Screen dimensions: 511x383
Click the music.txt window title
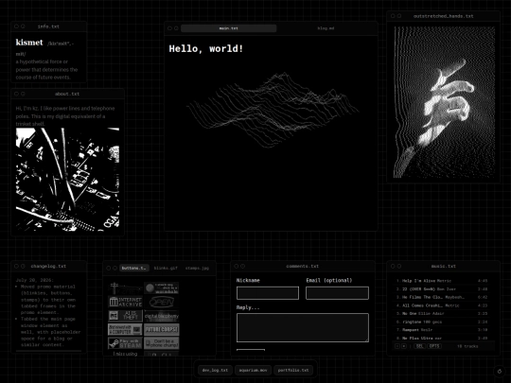tap(444, 266)
